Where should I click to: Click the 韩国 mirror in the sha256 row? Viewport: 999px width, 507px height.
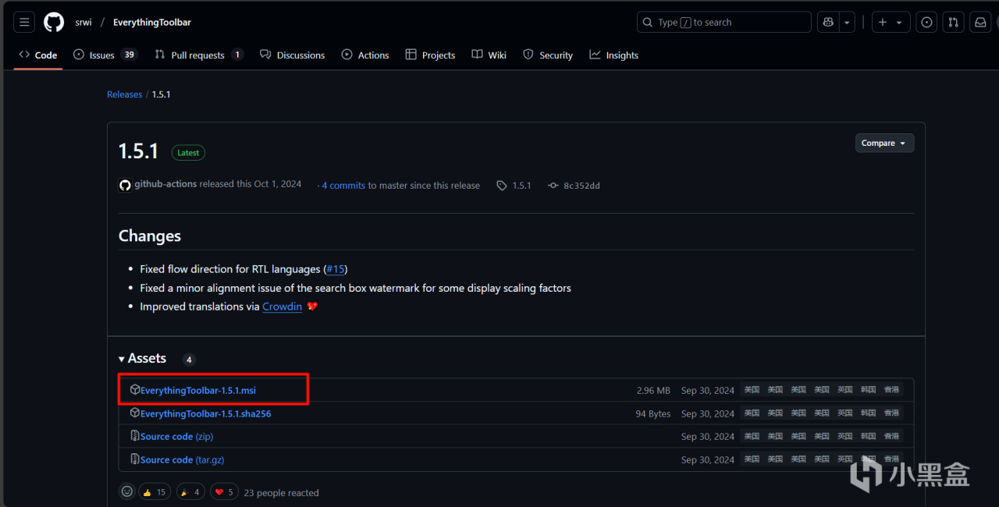tap(869, 413)
